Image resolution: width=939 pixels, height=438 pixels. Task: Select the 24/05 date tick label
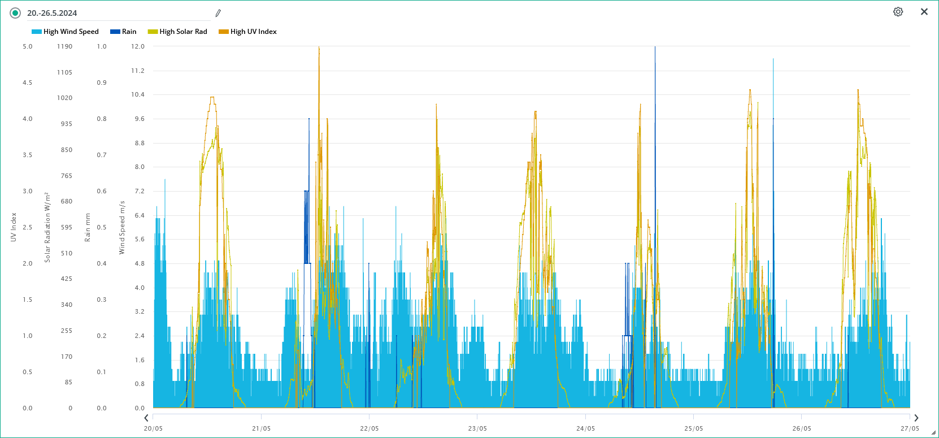click(585, 428)
